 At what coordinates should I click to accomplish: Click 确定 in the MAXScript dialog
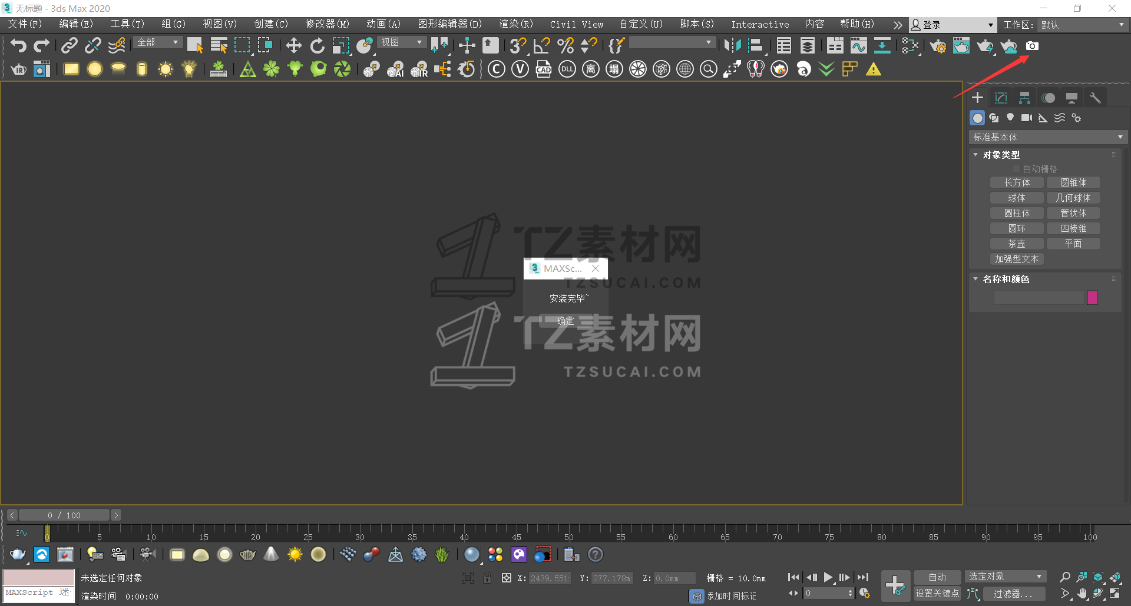pyautogui.click(x=565, y=321)
